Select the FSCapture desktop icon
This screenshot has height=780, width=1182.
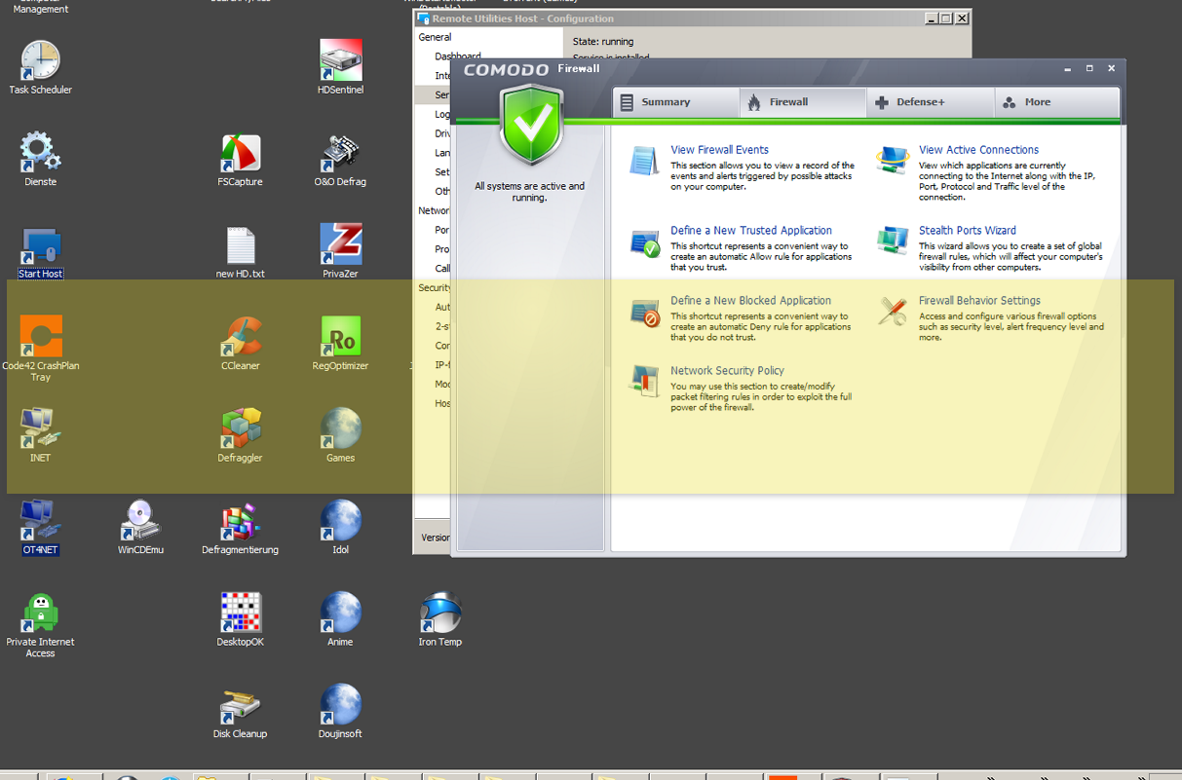click(240, 153)
